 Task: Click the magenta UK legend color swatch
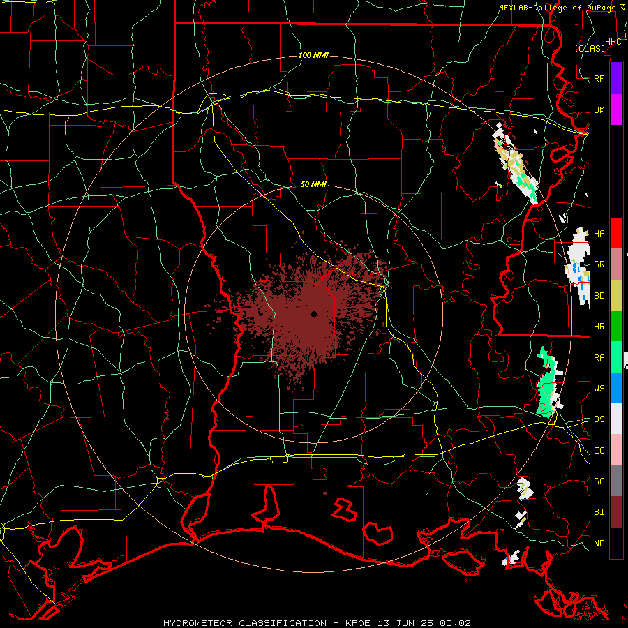click(616, 110)
